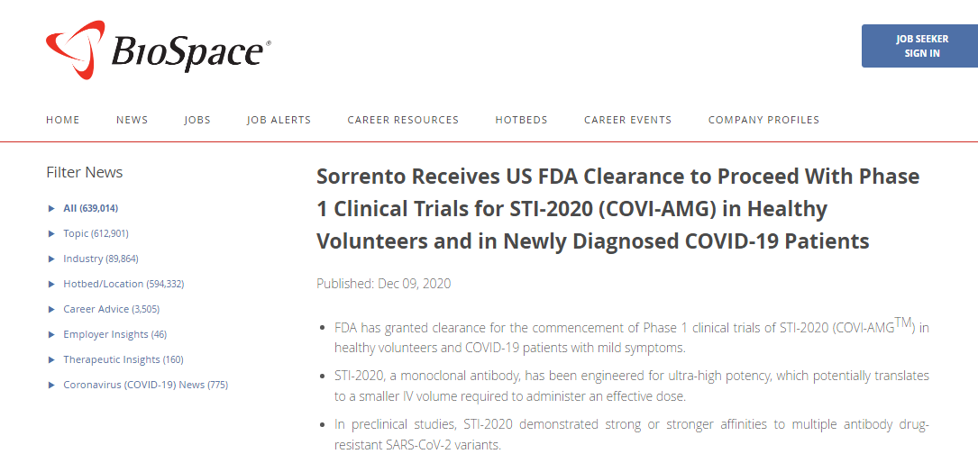Select the Sorrento FDA clearance article headline

point(617,209)
